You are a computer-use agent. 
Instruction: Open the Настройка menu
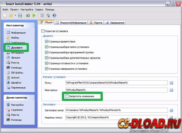[x=27, y=10]
